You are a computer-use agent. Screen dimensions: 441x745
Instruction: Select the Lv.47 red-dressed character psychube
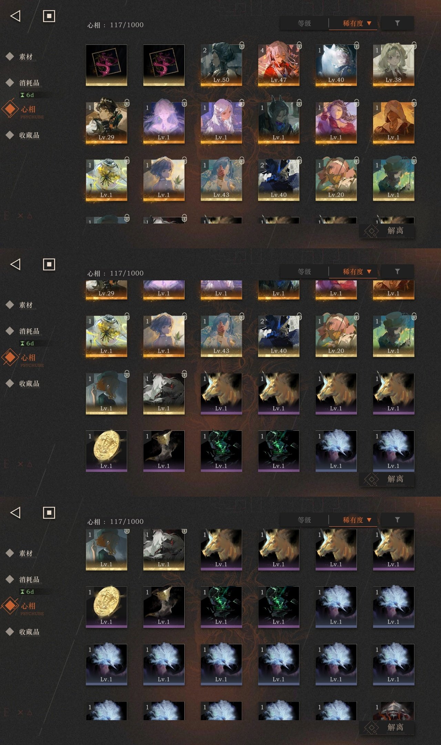tap(278, 65)
